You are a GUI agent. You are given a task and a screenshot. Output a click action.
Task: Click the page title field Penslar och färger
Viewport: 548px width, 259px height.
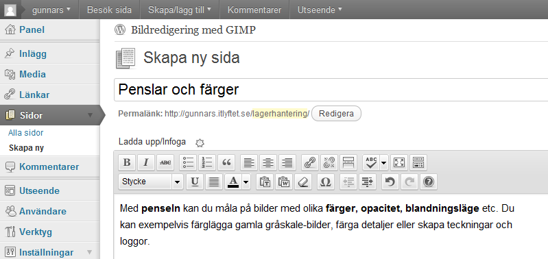(331, 90)
